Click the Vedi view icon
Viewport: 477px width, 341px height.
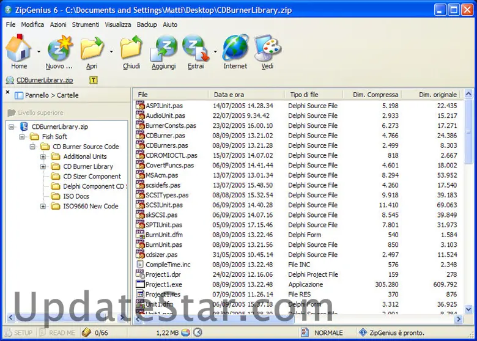coord(267,48)
